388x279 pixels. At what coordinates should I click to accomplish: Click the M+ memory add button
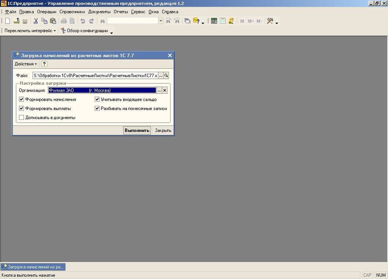click(x=251, y=21)
